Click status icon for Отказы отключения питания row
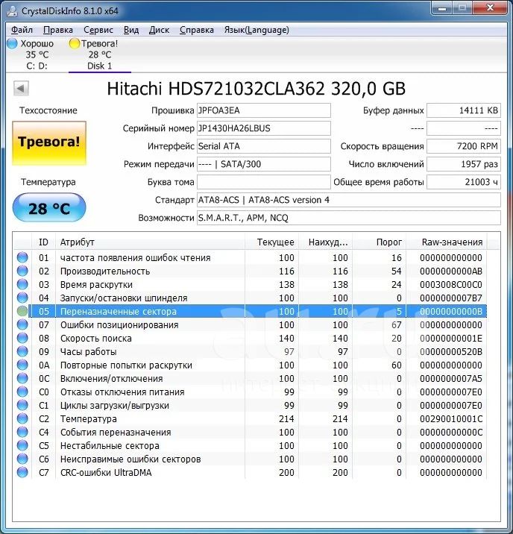The image size is (513, 534). coord(22,392)
